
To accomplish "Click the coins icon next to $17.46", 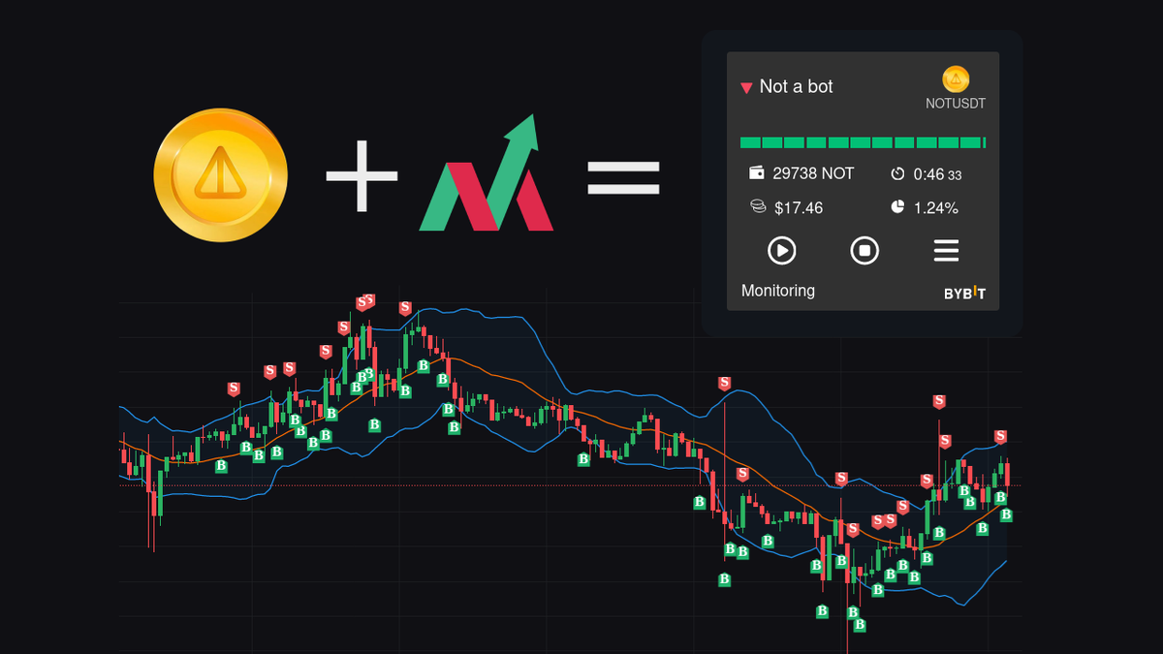I will (x=758, y=207).
